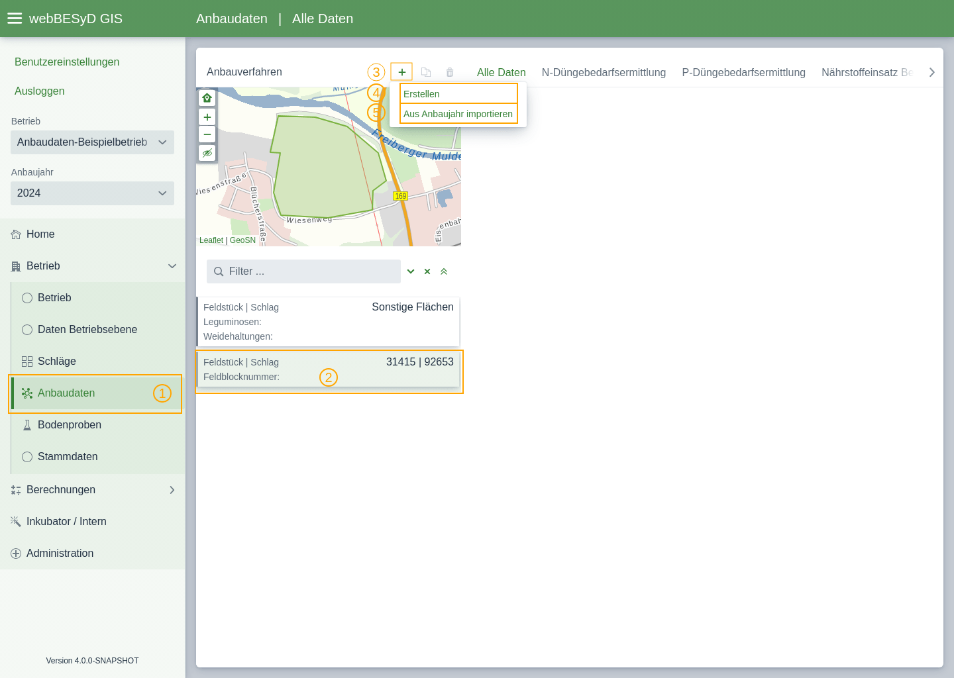Choose Aus Anbaujahr importieren menu entry
954x678 pixels.
point(458,114)
